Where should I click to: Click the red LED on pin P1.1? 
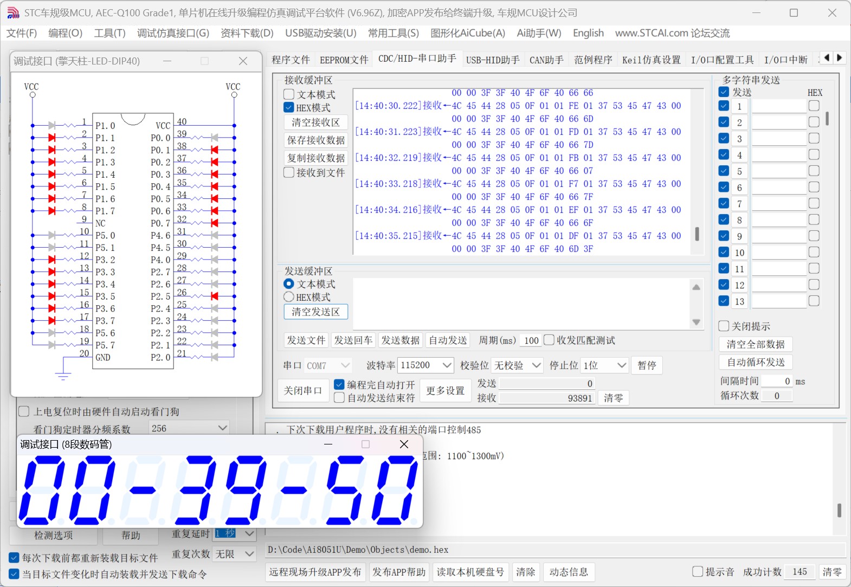[x=52, y=138]
